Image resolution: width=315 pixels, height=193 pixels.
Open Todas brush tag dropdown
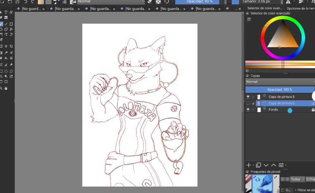[298, 179]
